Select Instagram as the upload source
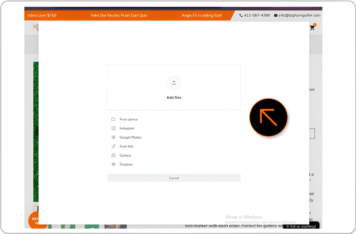The image size is (356, 234). 127,128
